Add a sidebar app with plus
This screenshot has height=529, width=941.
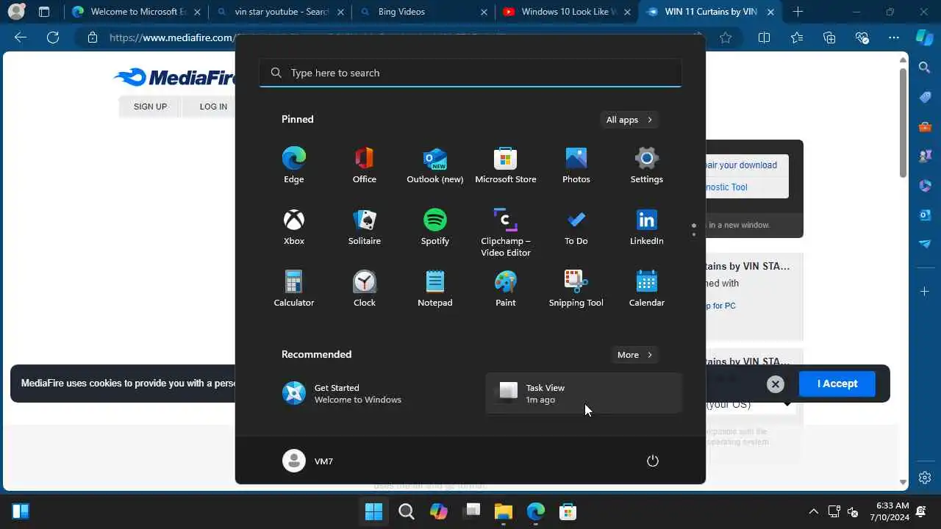(x=925, y=292)
